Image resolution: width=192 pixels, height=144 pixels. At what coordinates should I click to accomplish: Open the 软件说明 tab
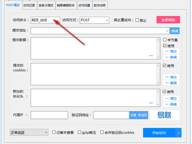[100, 5]
